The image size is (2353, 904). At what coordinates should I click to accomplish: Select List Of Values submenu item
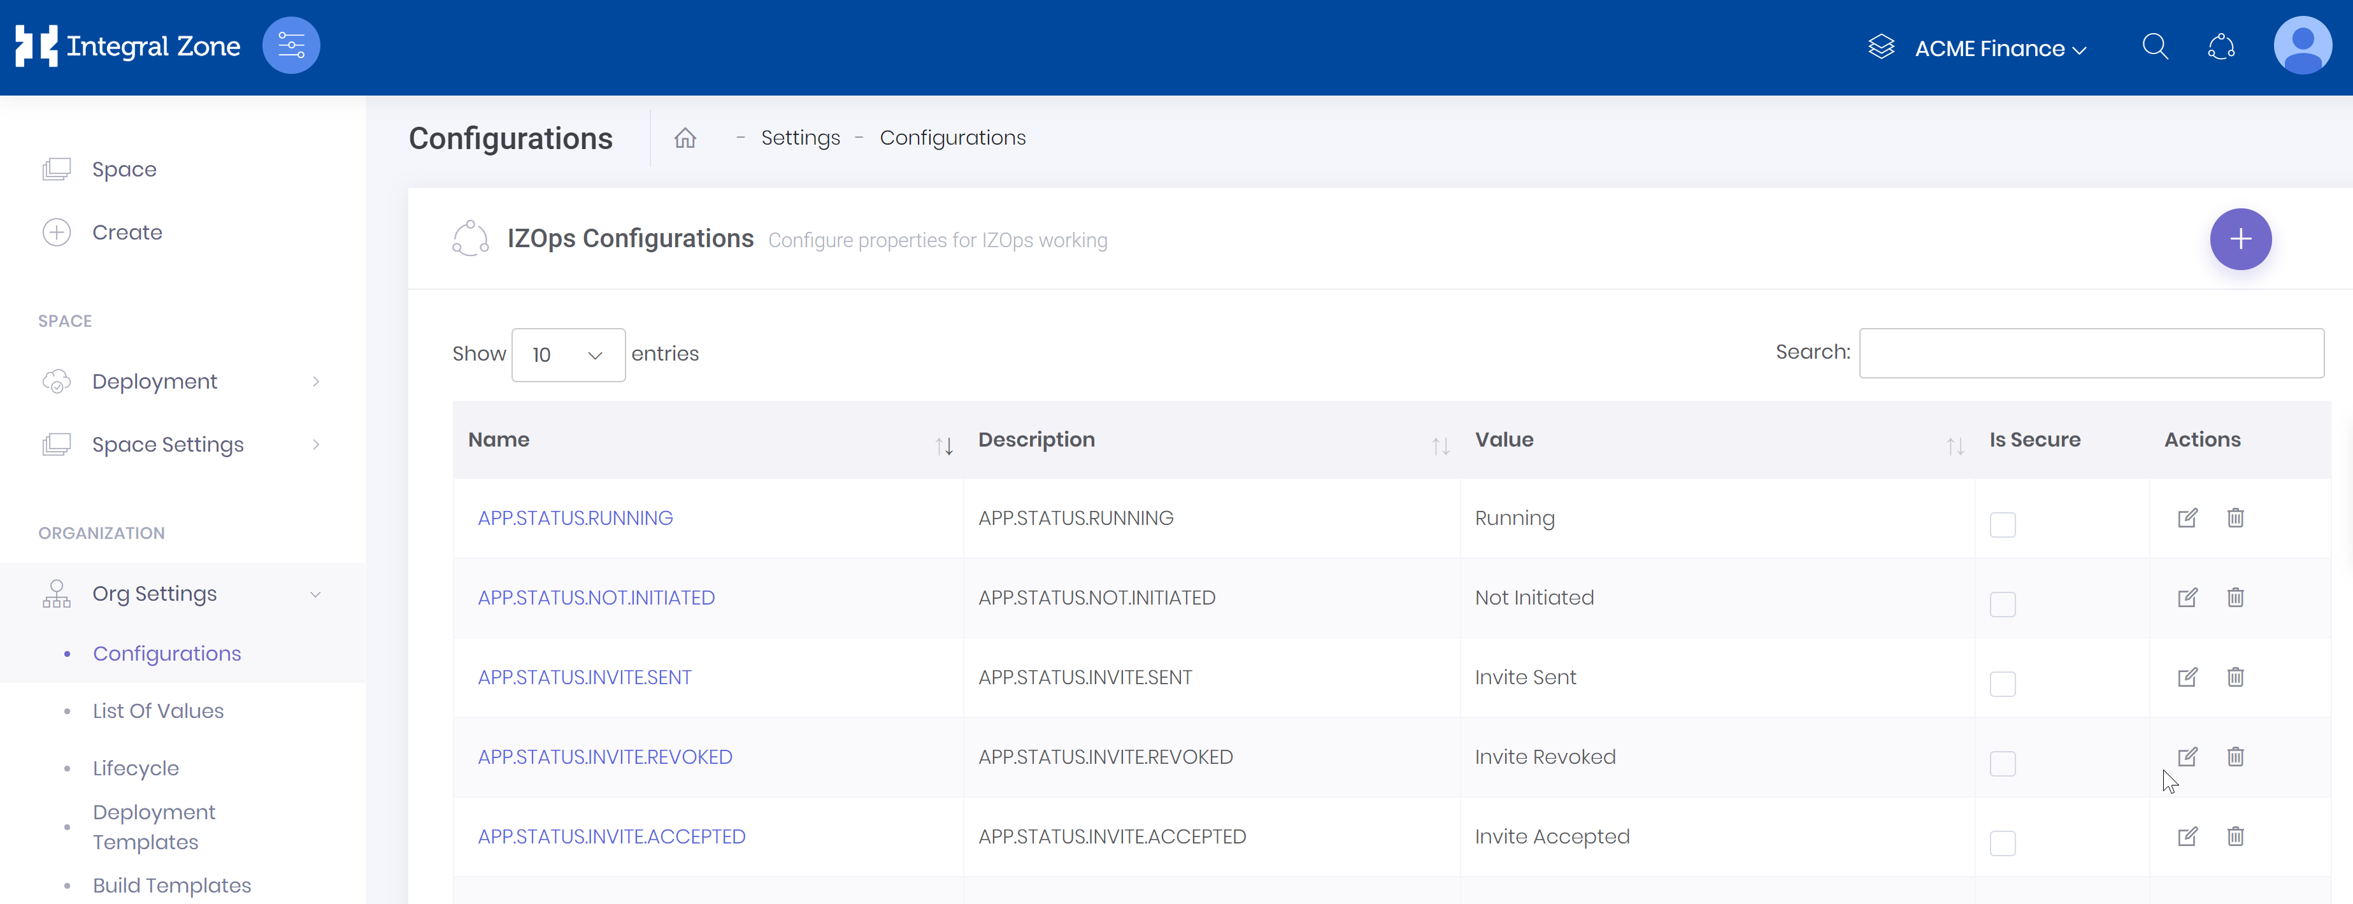click(x=158, y=712)
